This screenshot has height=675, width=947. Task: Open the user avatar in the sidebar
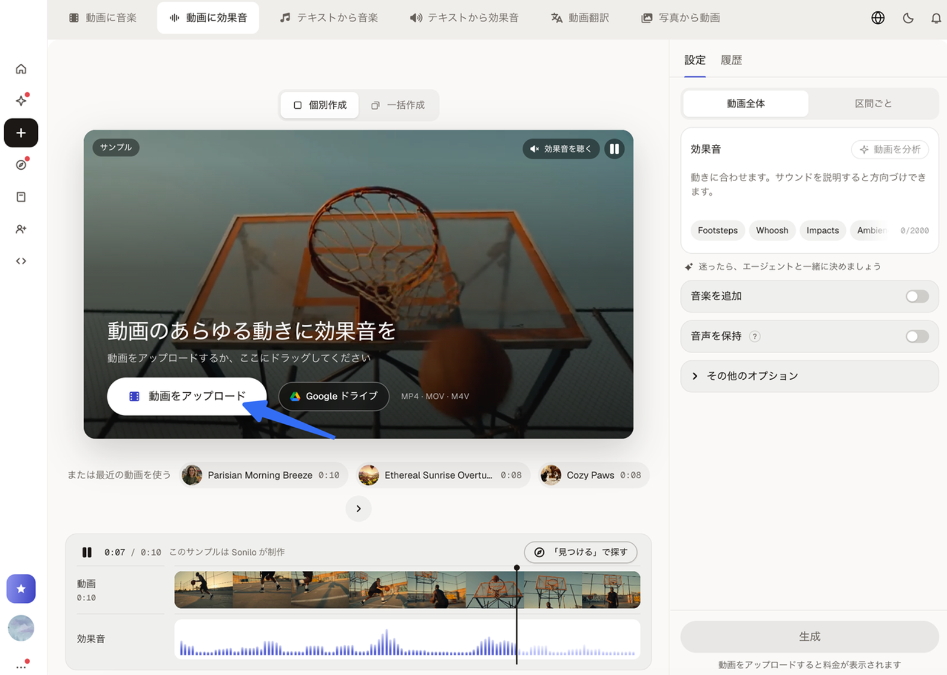(21, 628)
